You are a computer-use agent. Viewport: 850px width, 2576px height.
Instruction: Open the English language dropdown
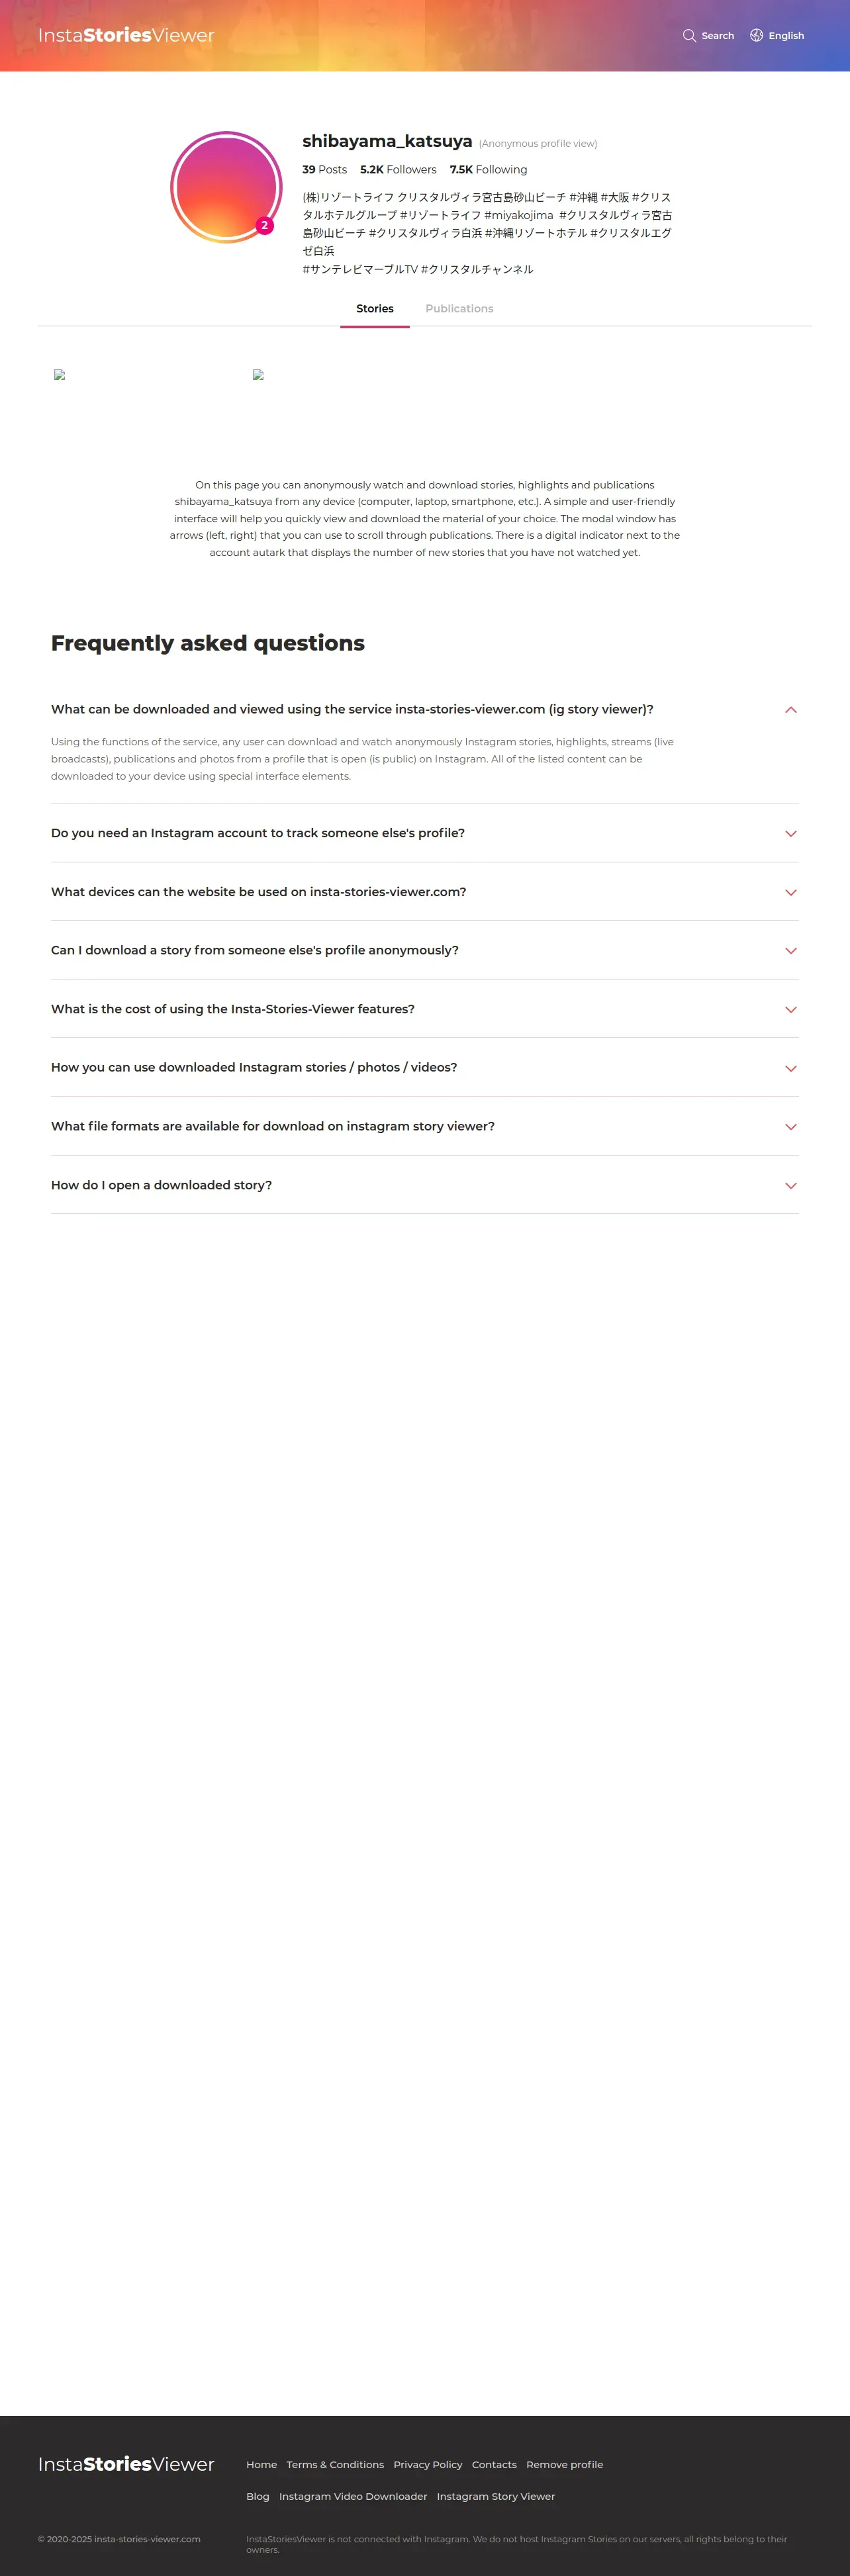[786, 36]
